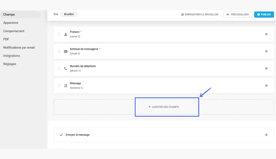This screenshot has height=159, width=276.
Task: Open settings gear for Numéro de téléphone field
Action: (266, 68)
